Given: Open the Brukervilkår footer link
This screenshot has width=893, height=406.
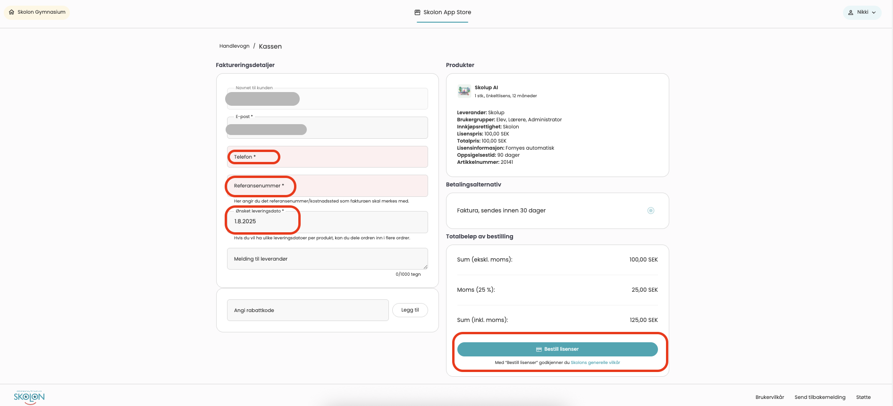Looking at the screenshot, I should pos(769,397).
